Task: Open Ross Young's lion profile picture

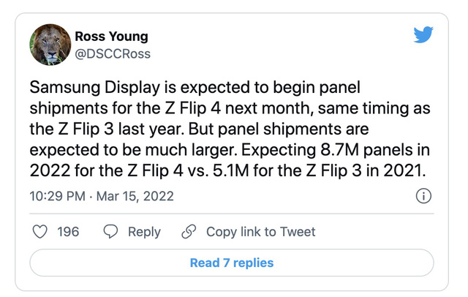Action: point(50,45)
